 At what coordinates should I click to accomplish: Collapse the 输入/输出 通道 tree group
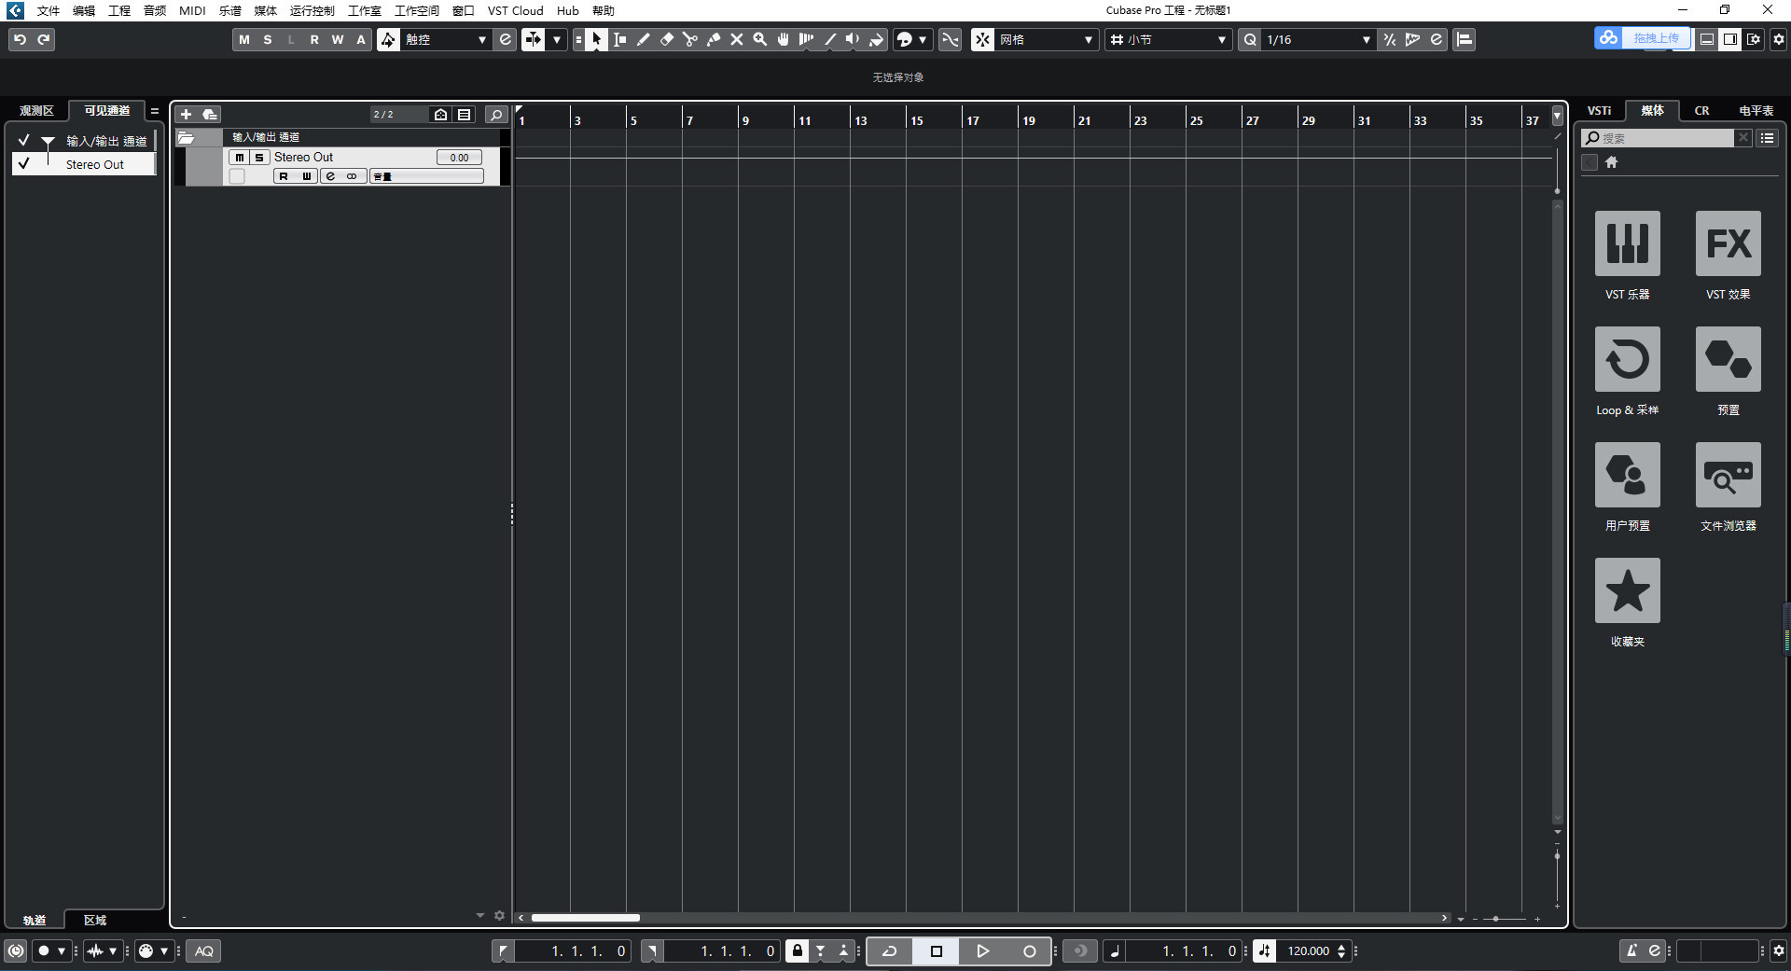point(48,141)
